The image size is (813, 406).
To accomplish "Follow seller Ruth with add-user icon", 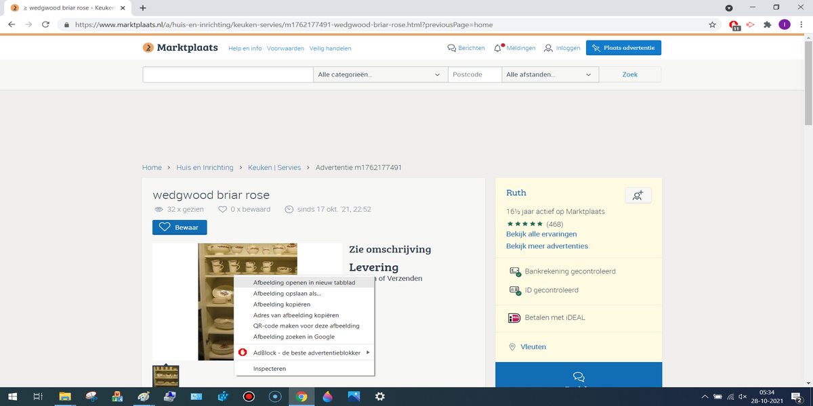I will 638,196.
